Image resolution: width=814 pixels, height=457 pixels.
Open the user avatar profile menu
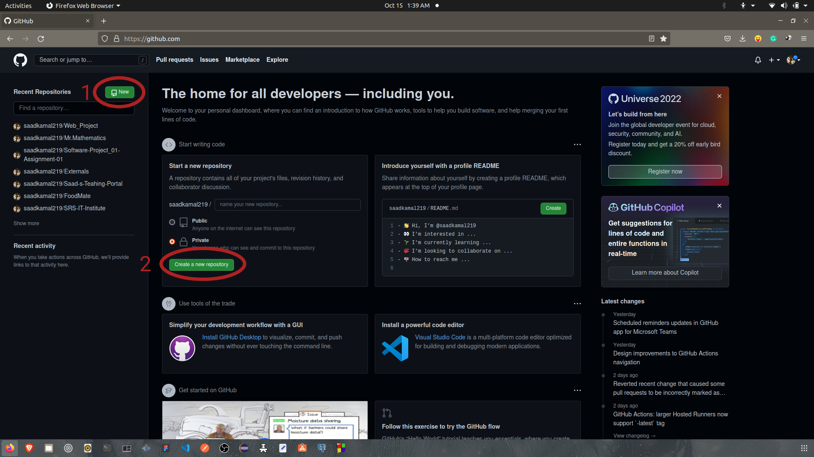[x=793, y=60]
